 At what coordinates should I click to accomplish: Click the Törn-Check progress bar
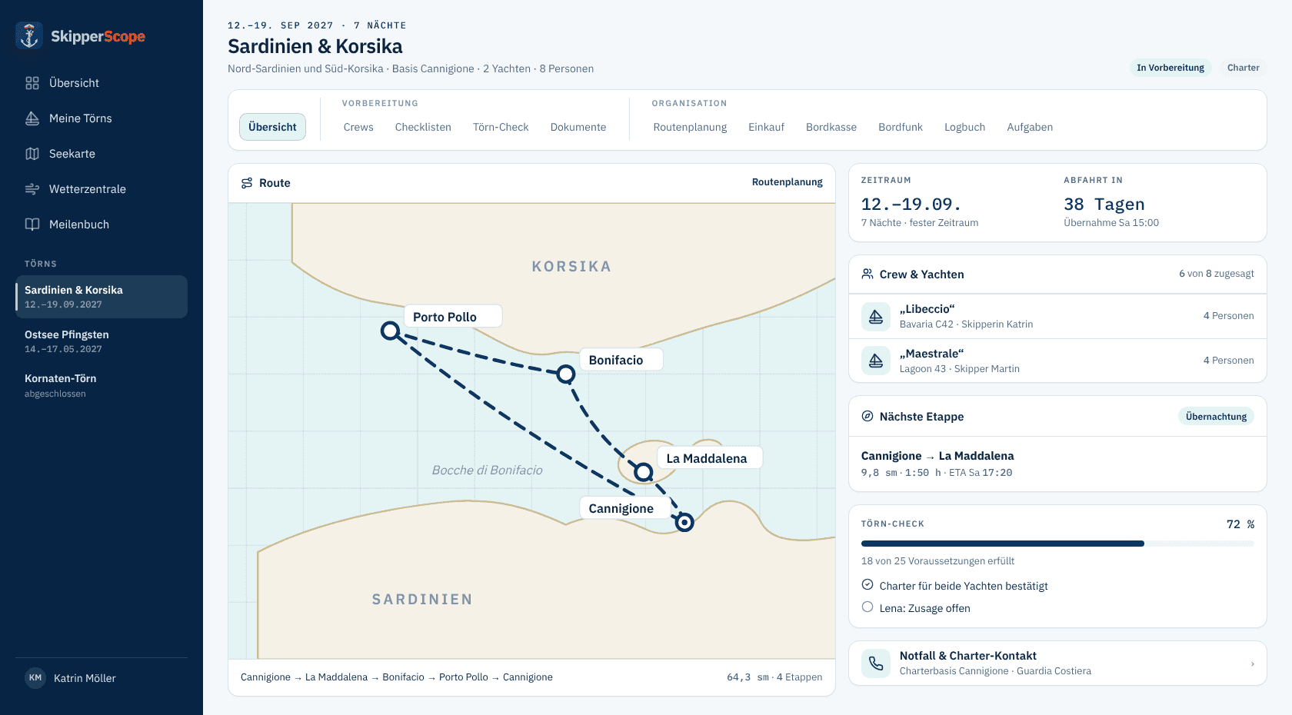pos(1057,544)
